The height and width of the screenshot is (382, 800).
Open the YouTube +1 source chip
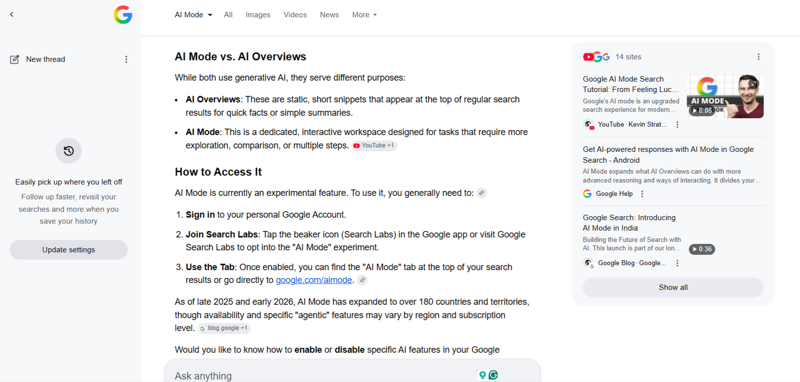[374, 145]
